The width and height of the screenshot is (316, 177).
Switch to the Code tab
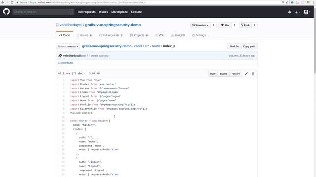click(65, 35)
